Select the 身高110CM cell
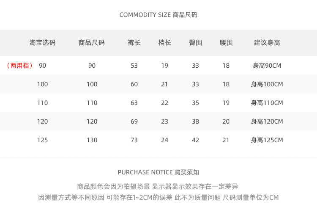 click(267, 103)
